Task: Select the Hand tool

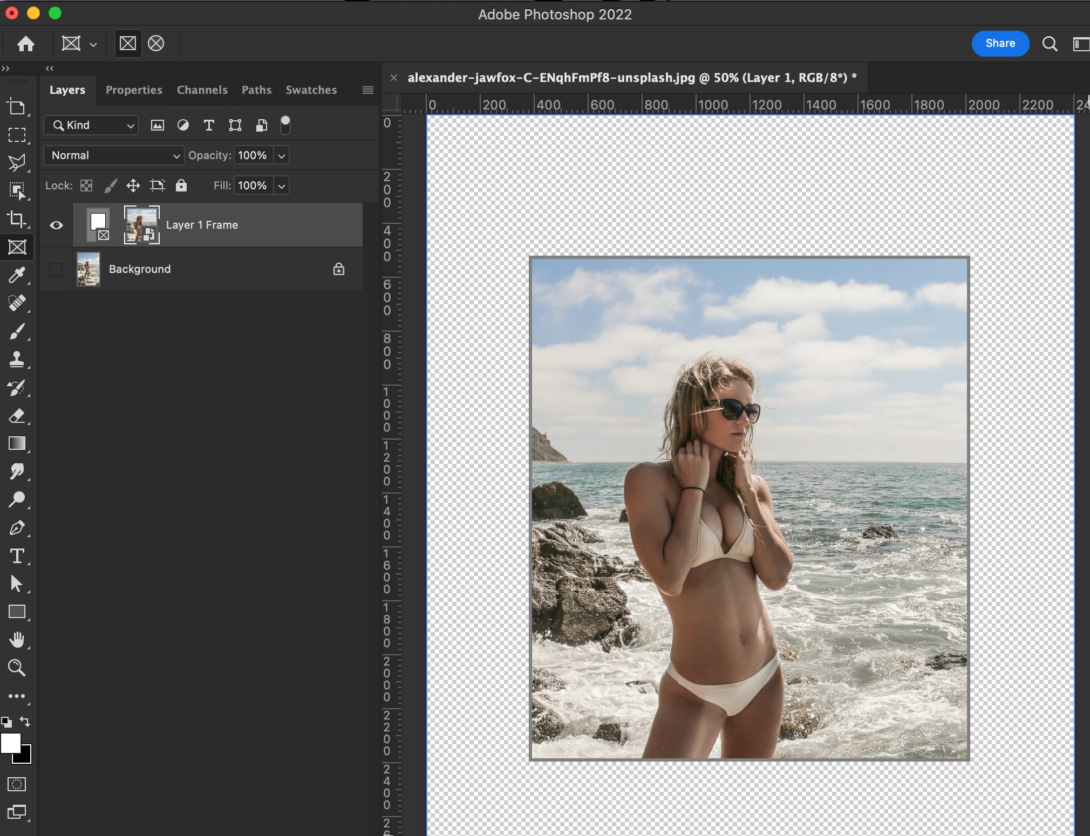Action: [17, 640]
